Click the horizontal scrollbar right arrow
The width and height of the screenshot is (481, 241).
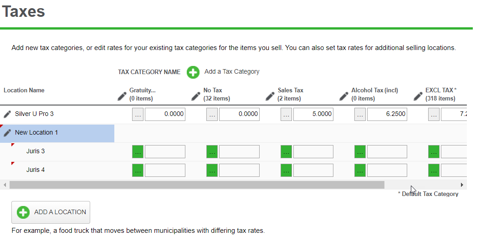(x=462, y=185)
